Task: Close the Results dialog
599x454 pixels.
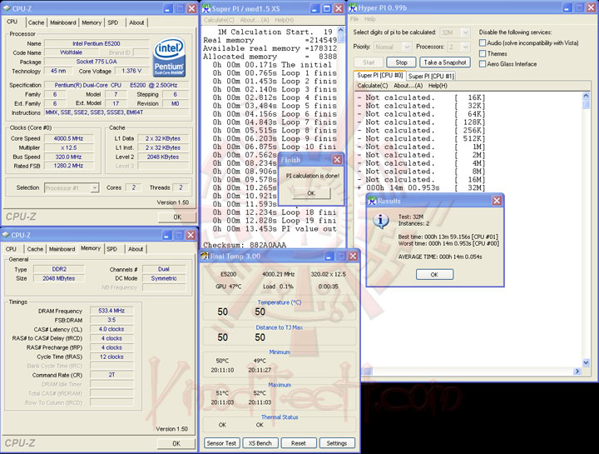Action: coord(497,201)
